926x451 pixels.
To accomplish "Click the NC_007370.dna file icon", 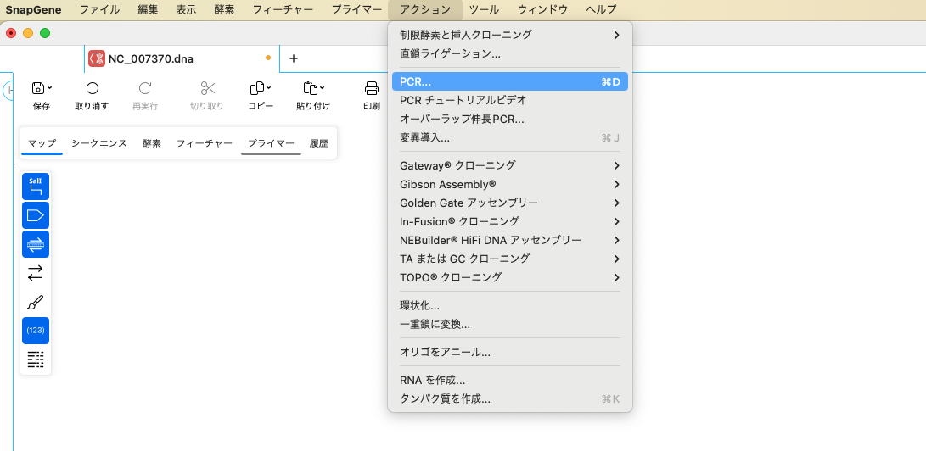I will [x=96, y=58].
